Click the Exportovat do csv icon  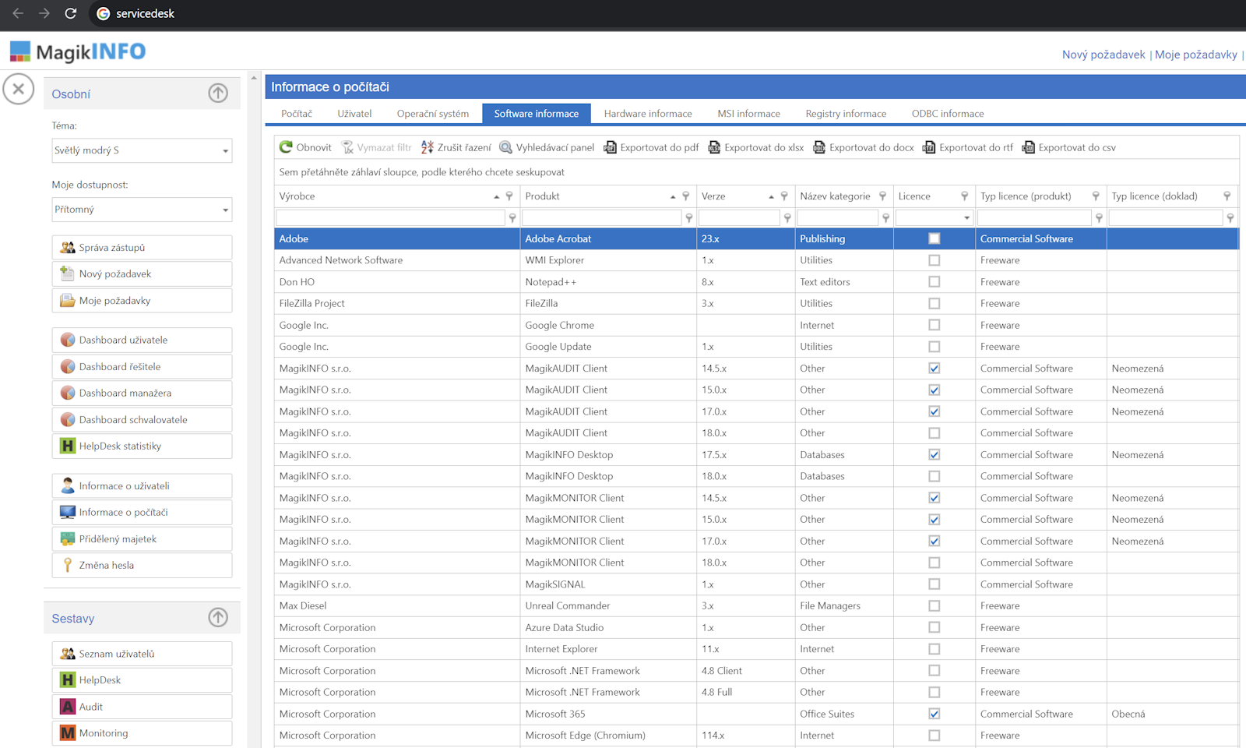[1029, 147]
